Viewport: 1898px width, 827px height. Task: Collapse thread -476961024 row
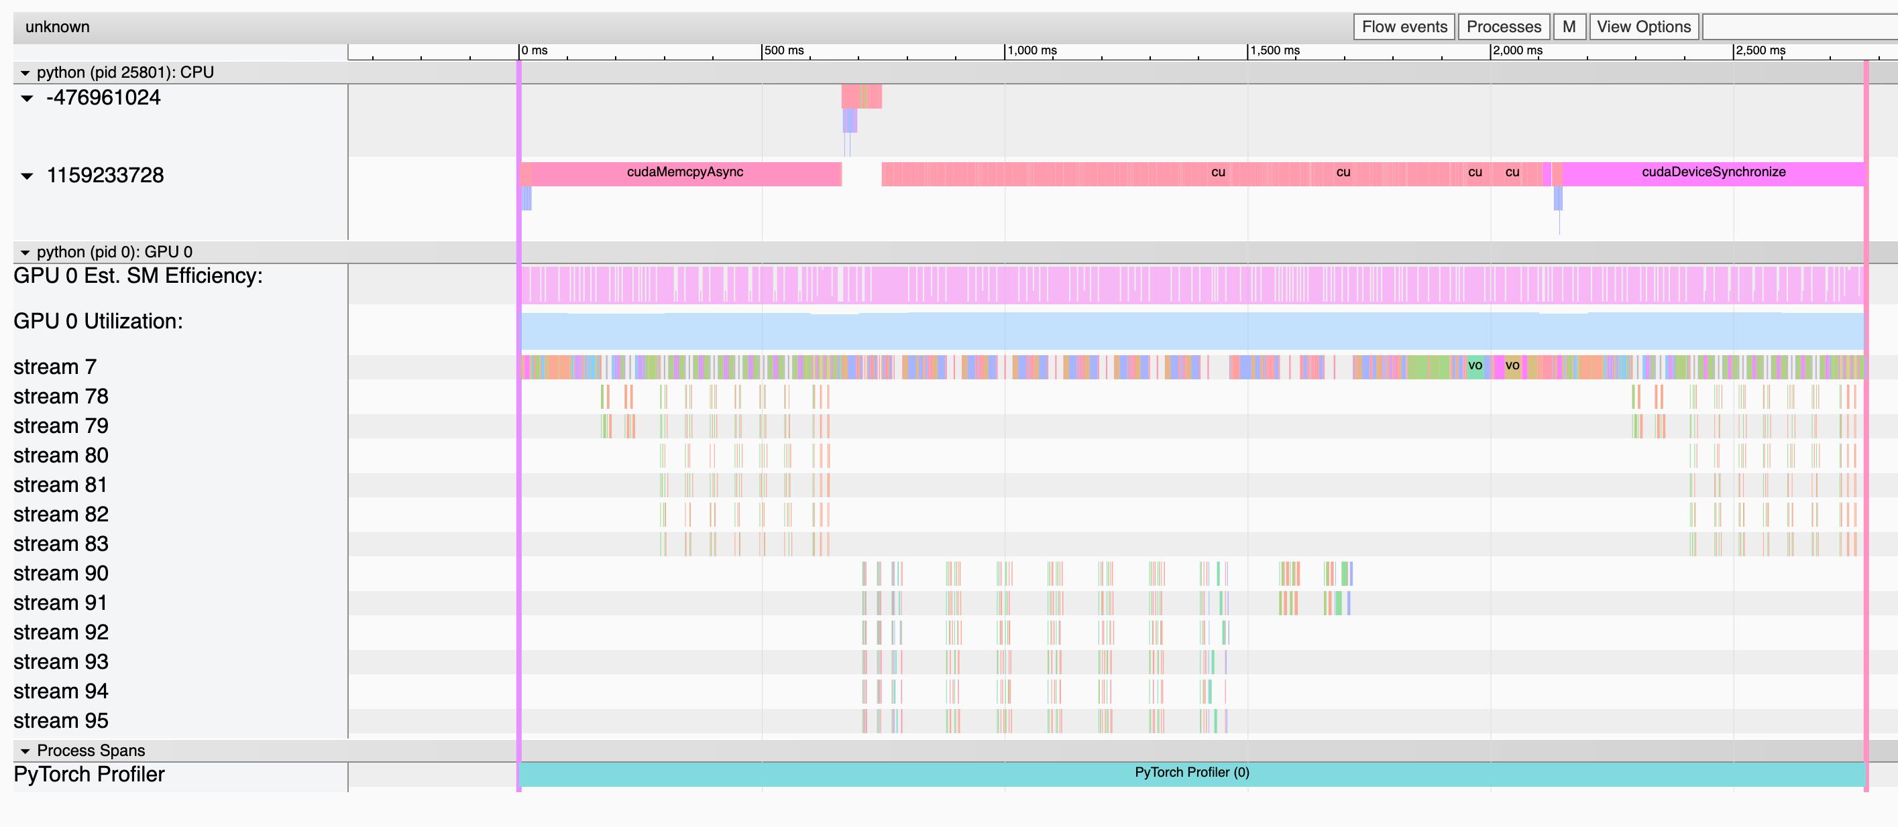[x=27, y=99]
